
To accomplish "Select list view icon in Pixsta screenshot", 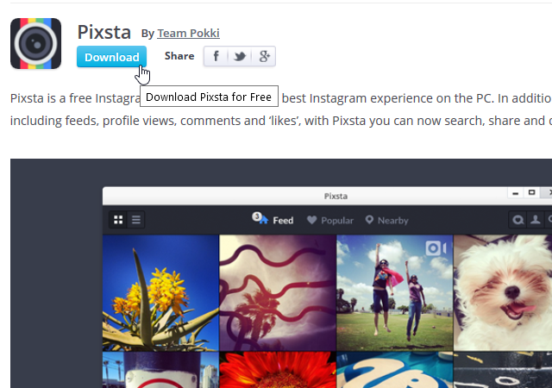I will click(136, 220).
